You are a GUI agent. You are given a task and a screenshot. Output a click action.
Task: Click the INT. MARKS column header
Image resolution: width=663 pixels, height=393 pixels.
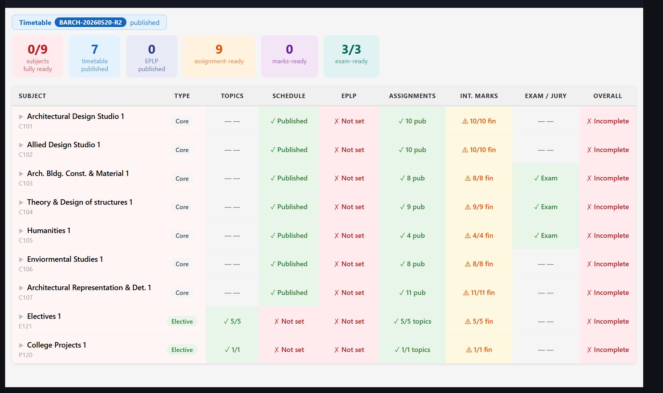479,96
